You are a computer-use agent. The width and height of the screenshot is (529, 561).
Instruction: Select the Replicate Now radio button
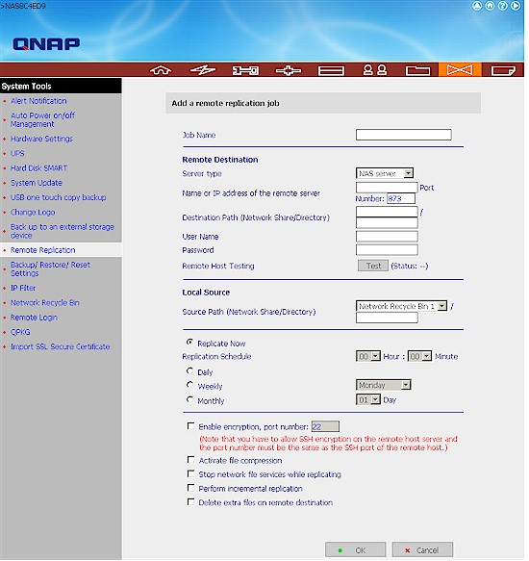pos(189,343)
